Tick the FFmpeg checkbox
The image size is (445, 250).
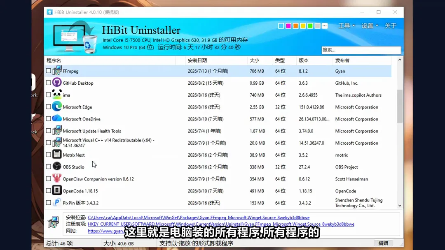[48, 71]
